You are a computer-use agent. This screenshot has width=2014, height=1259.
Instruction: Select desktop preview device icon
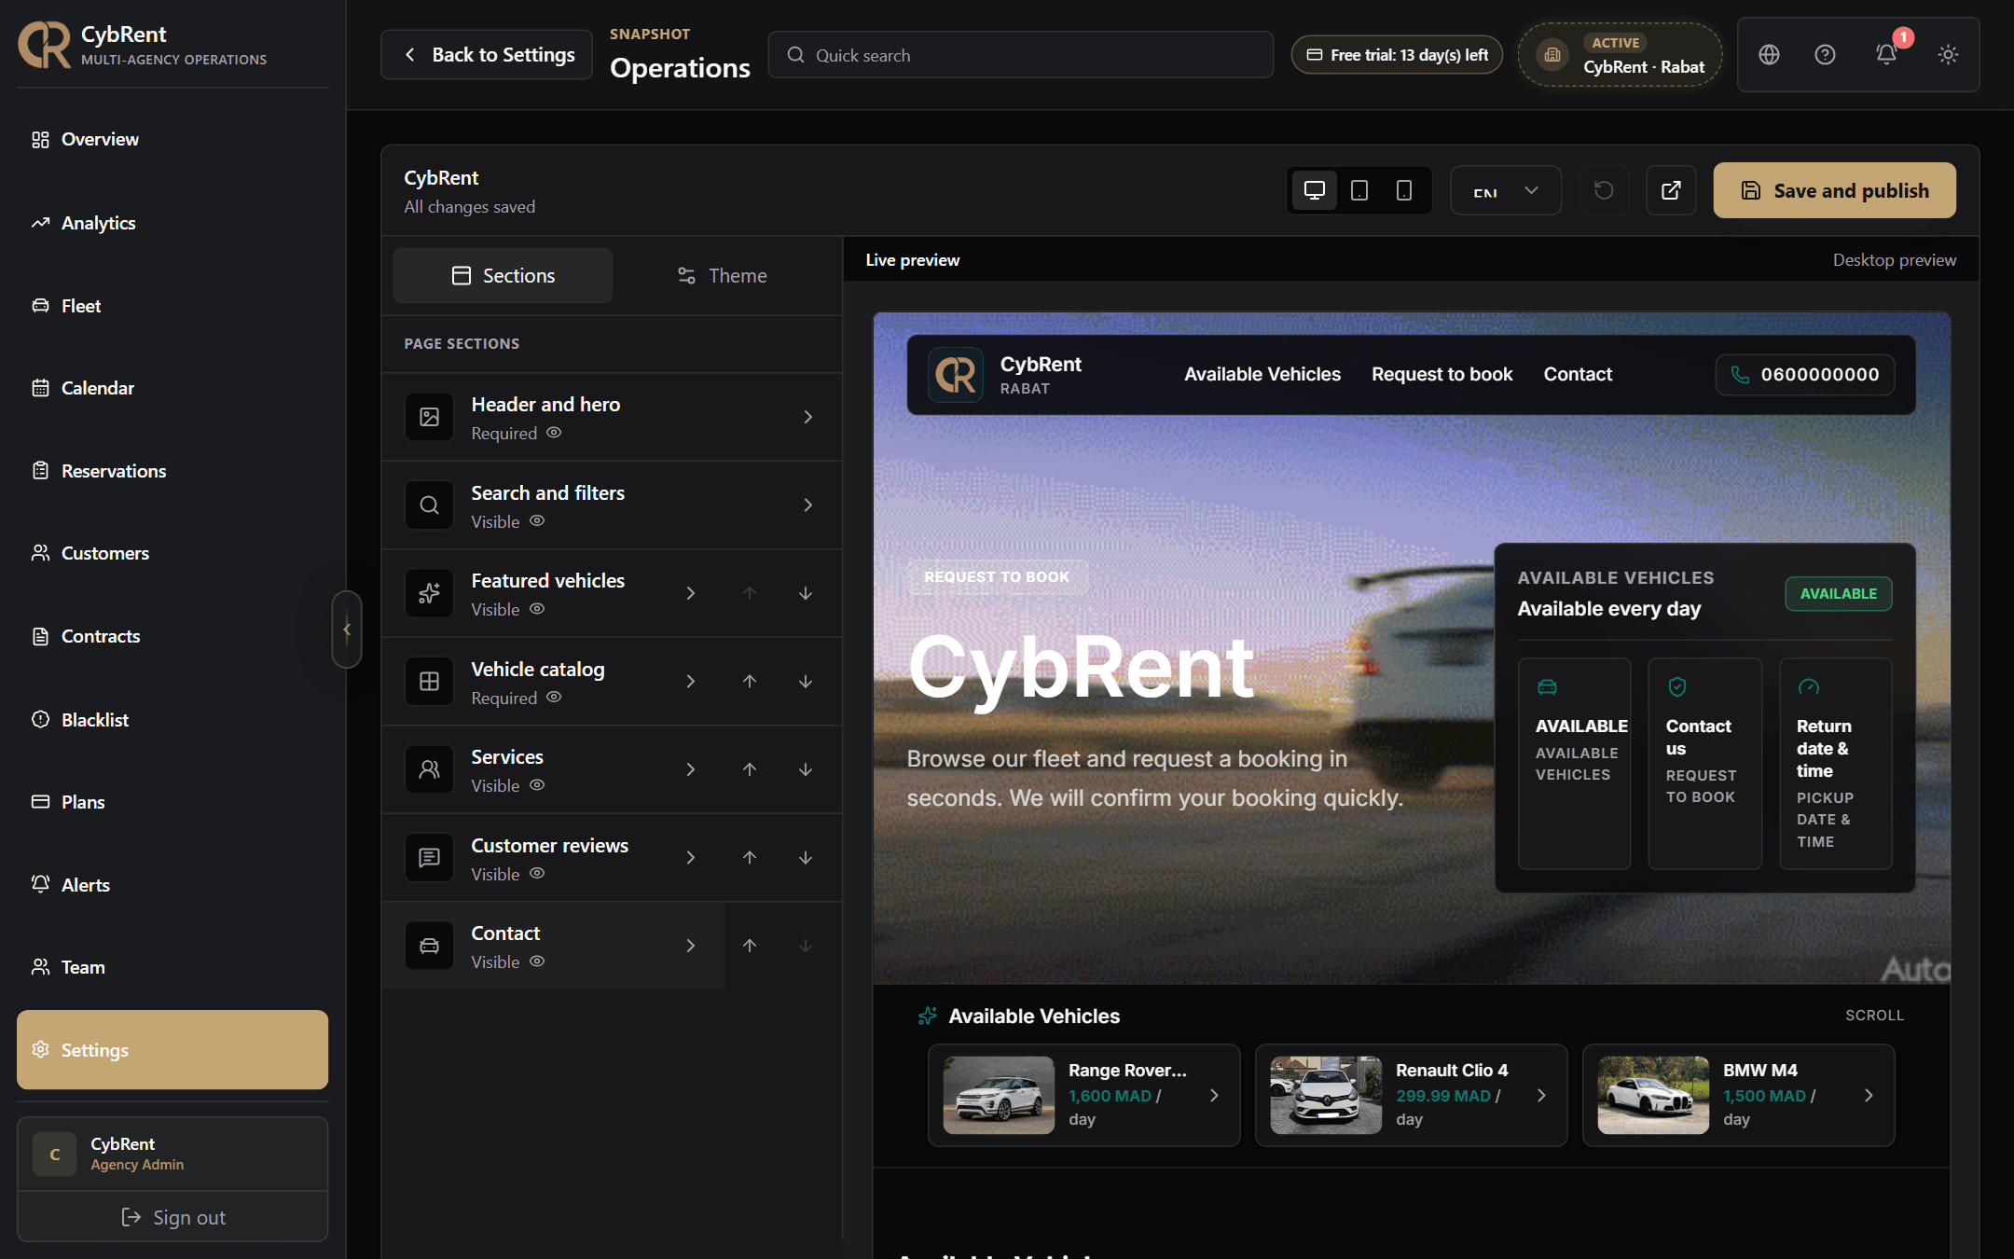click(x=1314, y=190)
